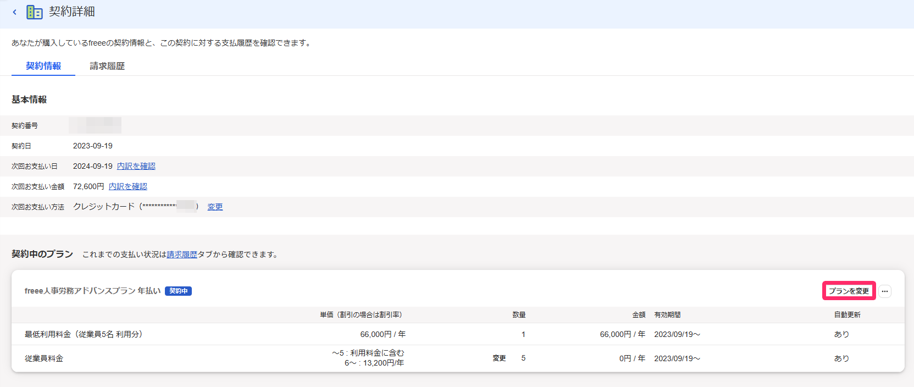This screenshot has width=914, height=387.
Task: Click the unit price 66,000円 / 年
Action: point(383,334)
